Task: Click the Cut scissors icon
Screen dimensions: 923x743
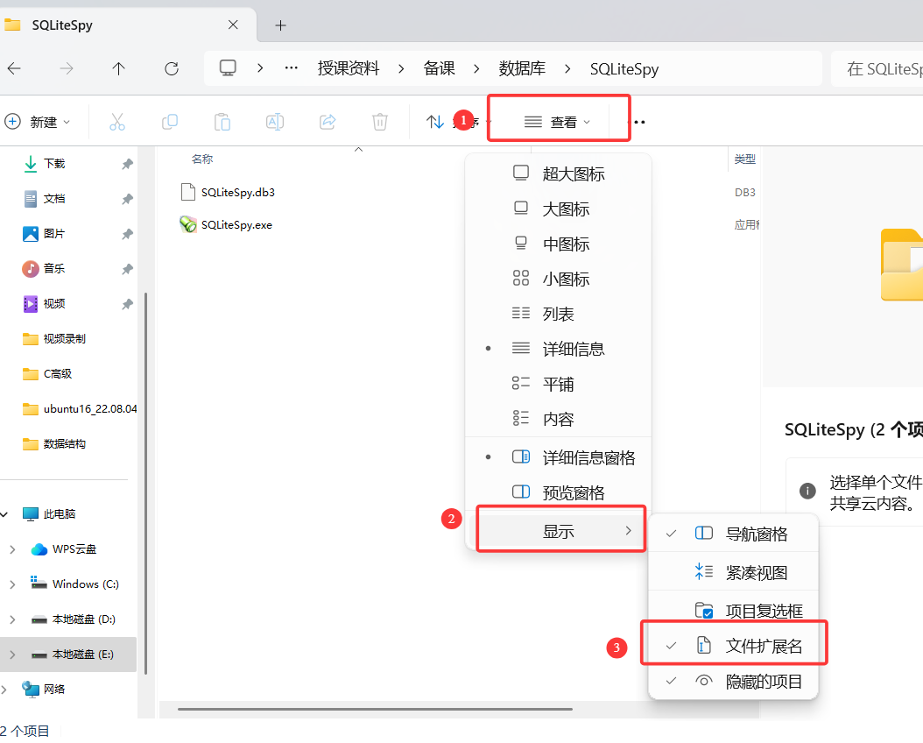Action: [117, 122]
